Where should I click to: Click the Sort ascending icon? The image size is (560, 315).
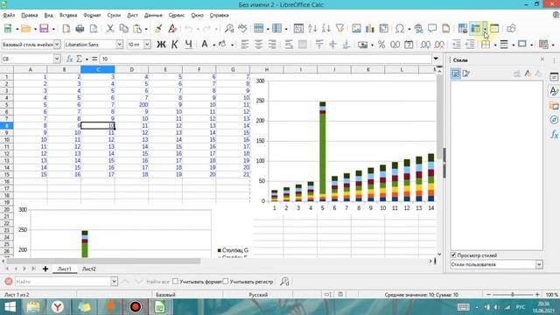[312, 29]
